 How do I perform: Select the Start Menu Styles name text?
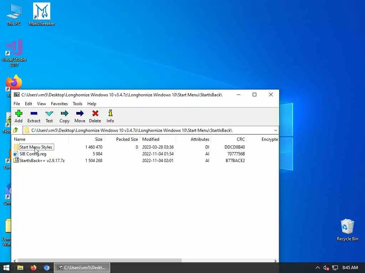click(x=36, y=147)
